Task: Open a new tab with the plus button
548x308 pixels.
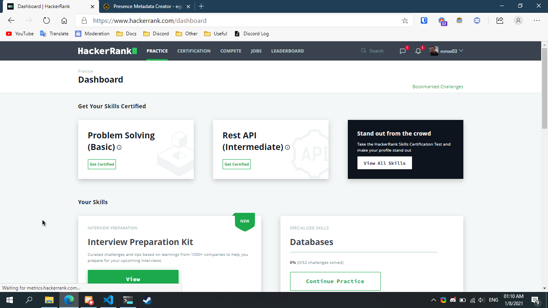Action: pos(201,6)
